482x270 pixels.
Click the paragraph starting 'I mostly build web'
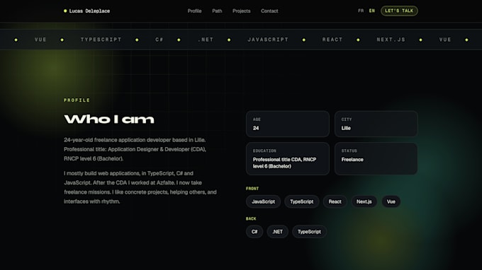(x=140, y=187)
